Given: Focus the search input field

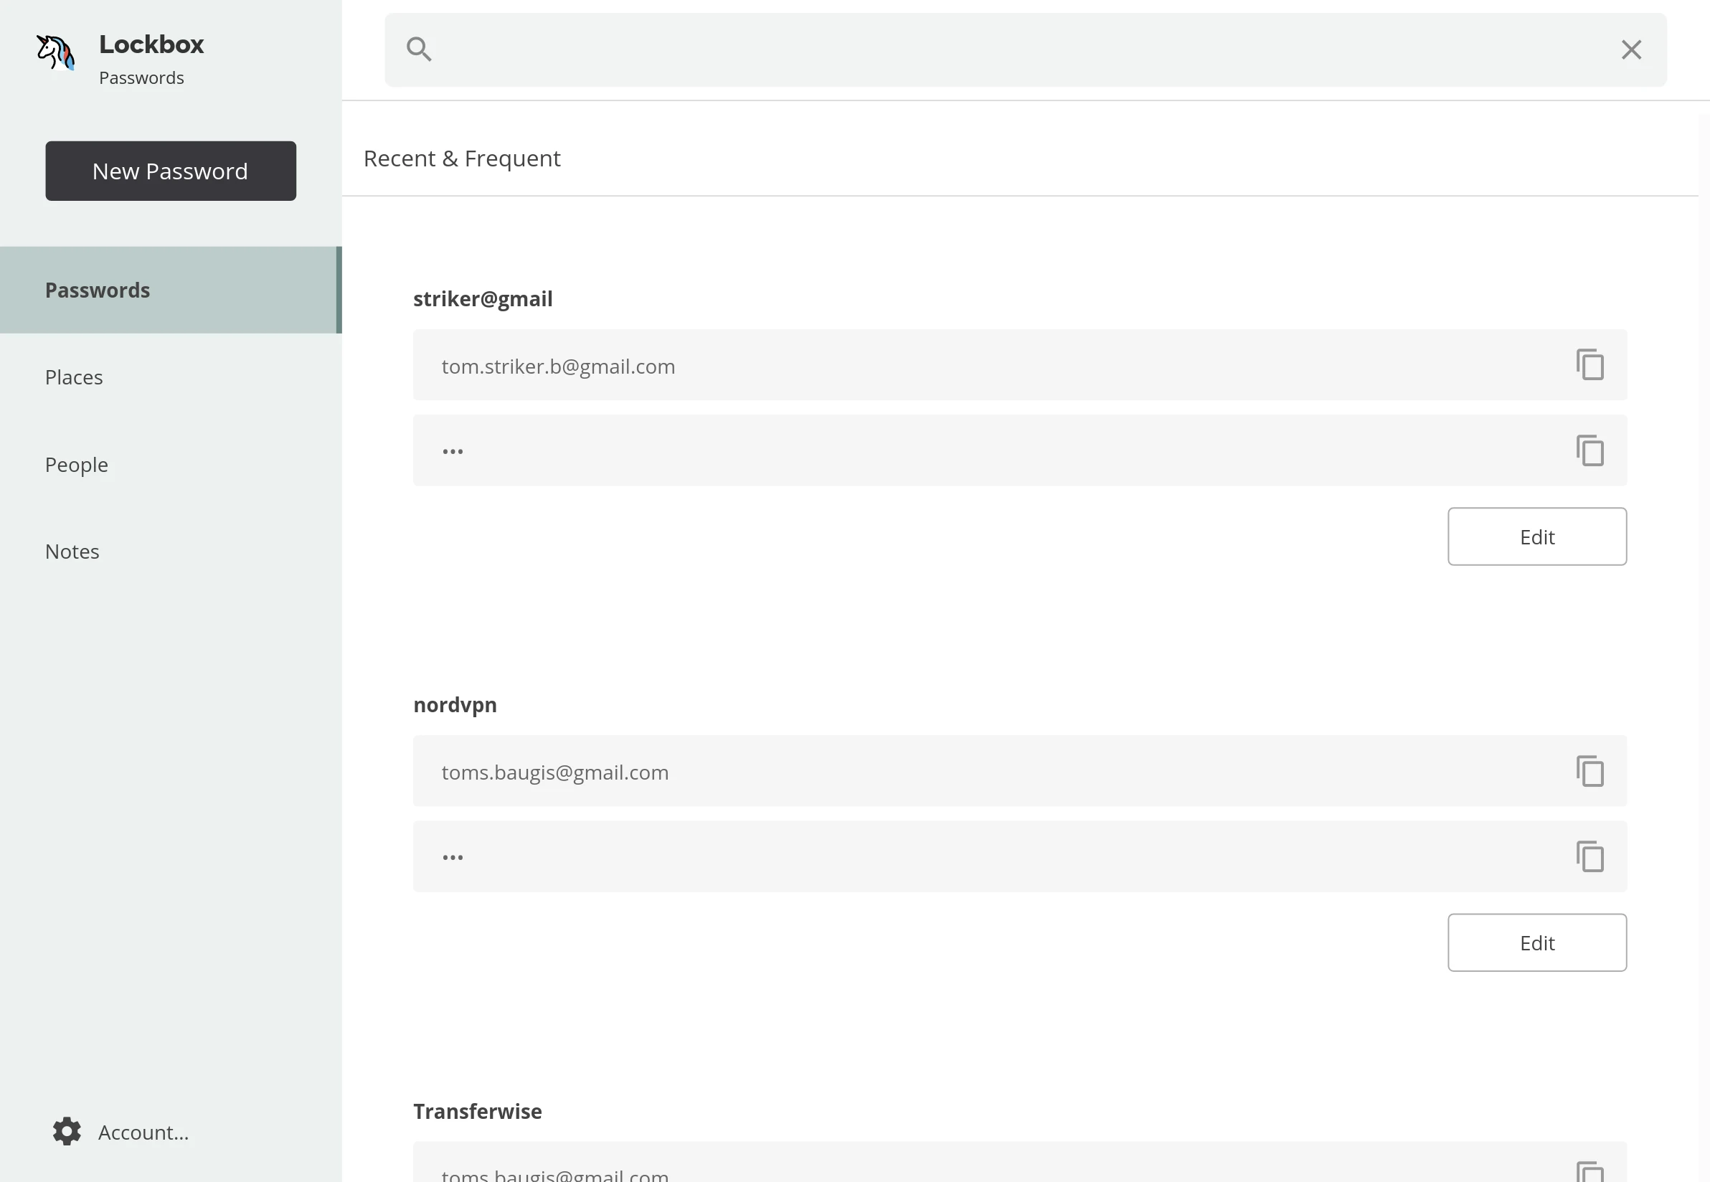Looking at the screenshot, I should coord(1022,49).
